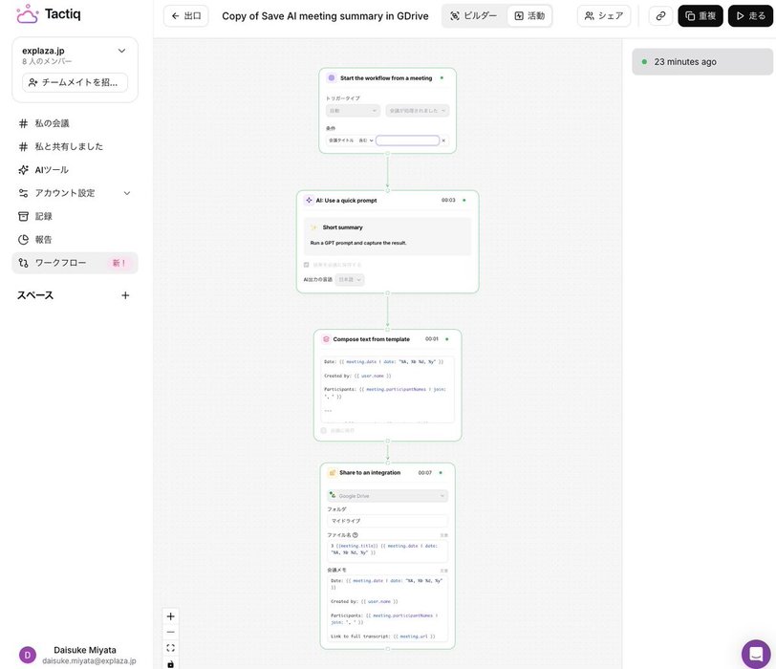This screenshot has width=776, height=669.
Task: Remove the condition with the x icon
Action: coord(443,140)
